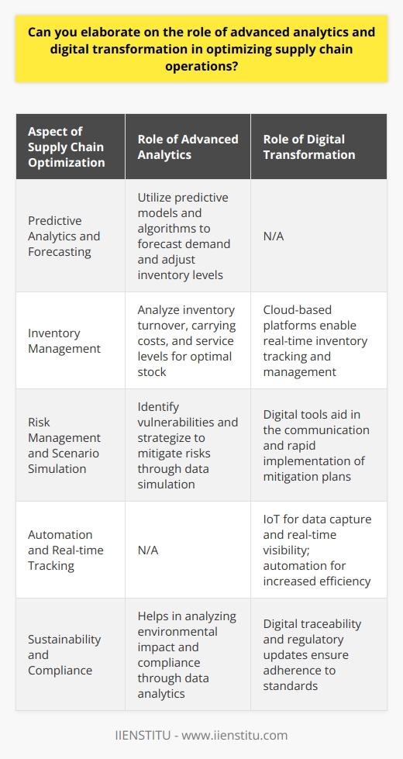403x759 pixels.
Task: Select 'Risk Management and Scenario Simulation' cell
Action: 71,445
